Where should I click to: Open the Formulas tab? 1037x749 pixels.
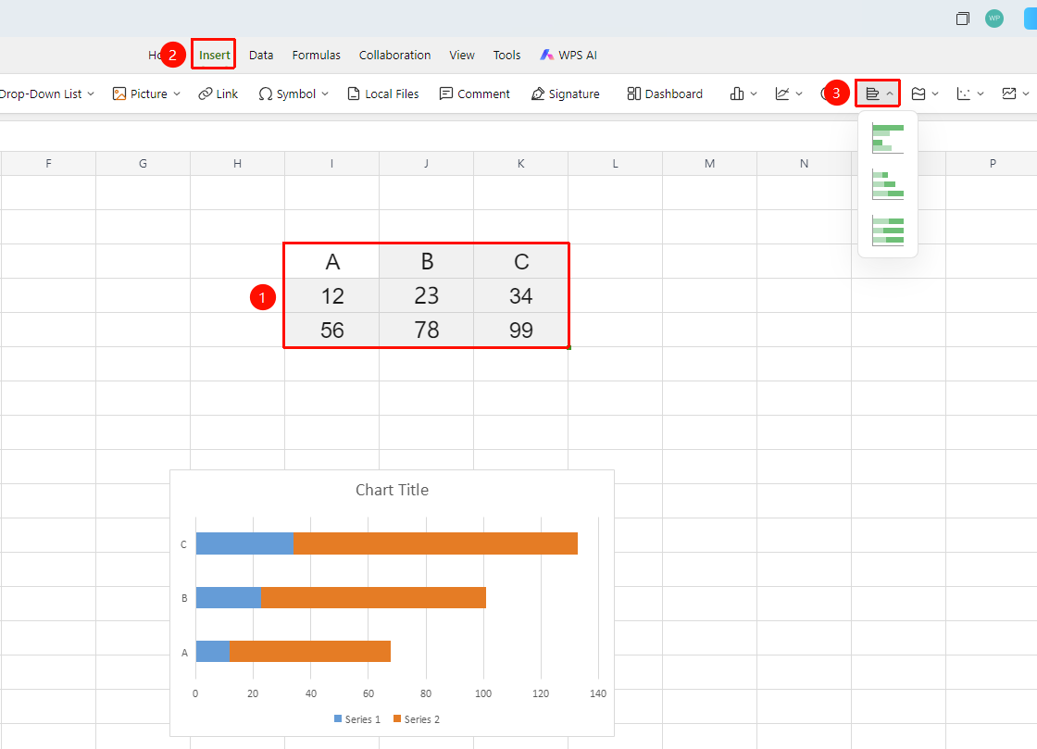pos(316,55)
